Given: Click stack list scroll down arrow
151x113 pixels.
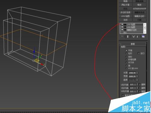Looking at the screenshot, I should click(145, 32).
